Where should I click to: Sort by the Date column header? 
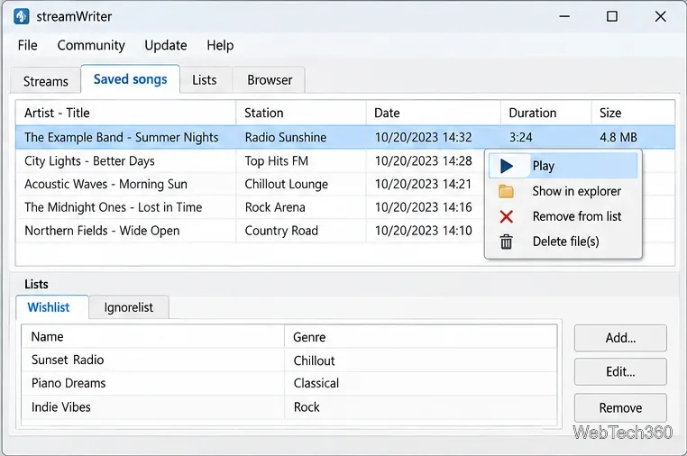pos(434,113)
